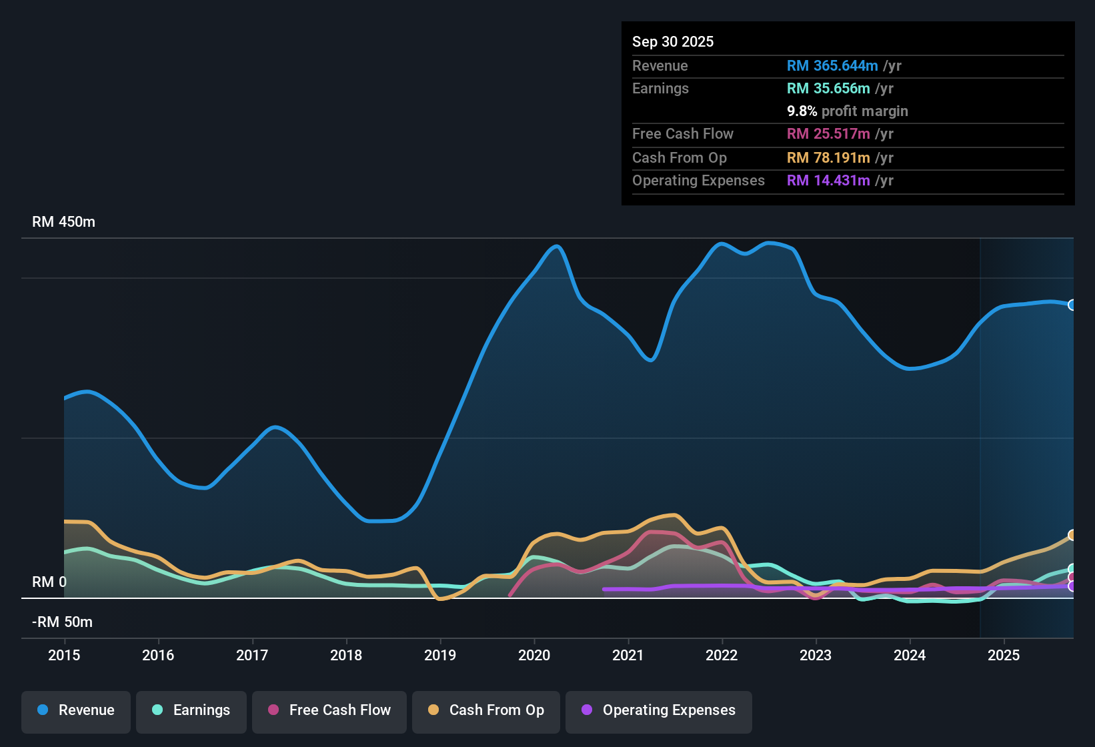
Task: Select the 2020 axis label
Action: [x=534, y=656]
